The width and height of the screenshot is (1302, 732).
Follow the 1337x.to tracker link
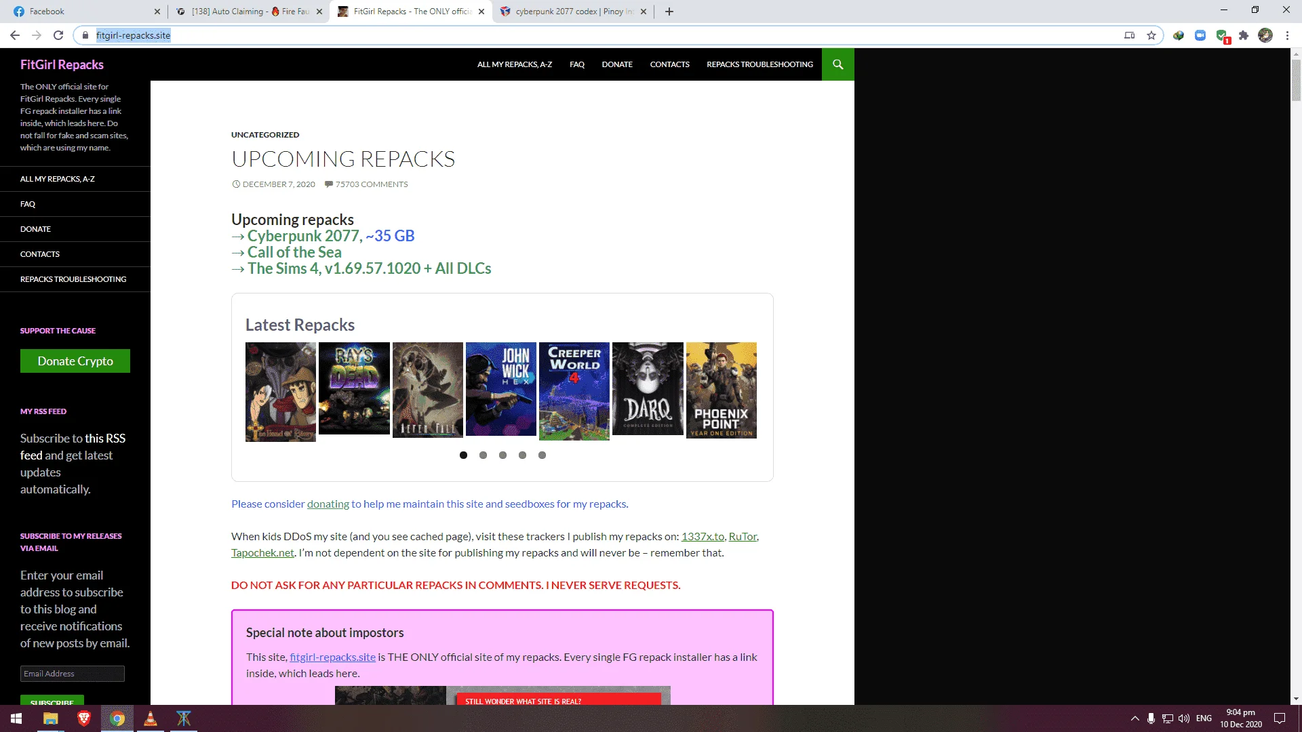(x=703, y=537)
